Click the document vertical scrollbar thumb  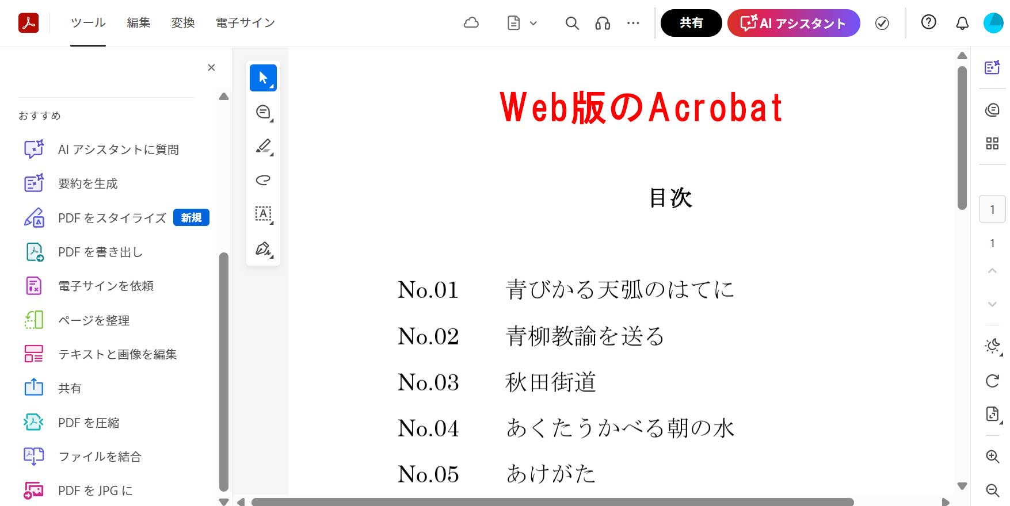962,138
